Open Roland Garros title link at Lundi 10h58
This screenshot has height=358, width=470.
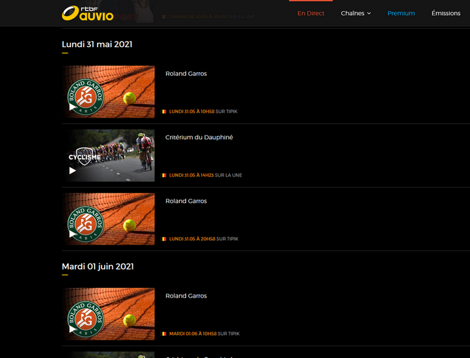point(186,74)
